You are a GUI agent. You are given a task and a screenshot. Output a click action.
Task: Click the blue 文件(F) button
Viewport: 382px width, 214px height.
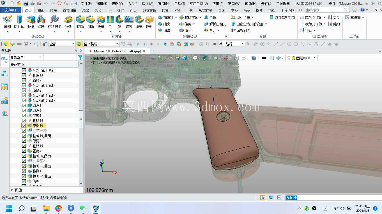[11, 10]
